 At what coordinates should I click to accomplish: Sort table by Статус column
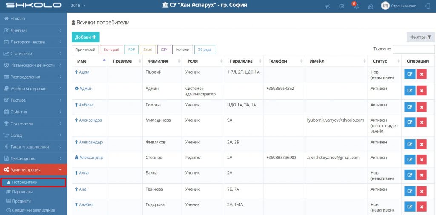click(x=384, y=61)
